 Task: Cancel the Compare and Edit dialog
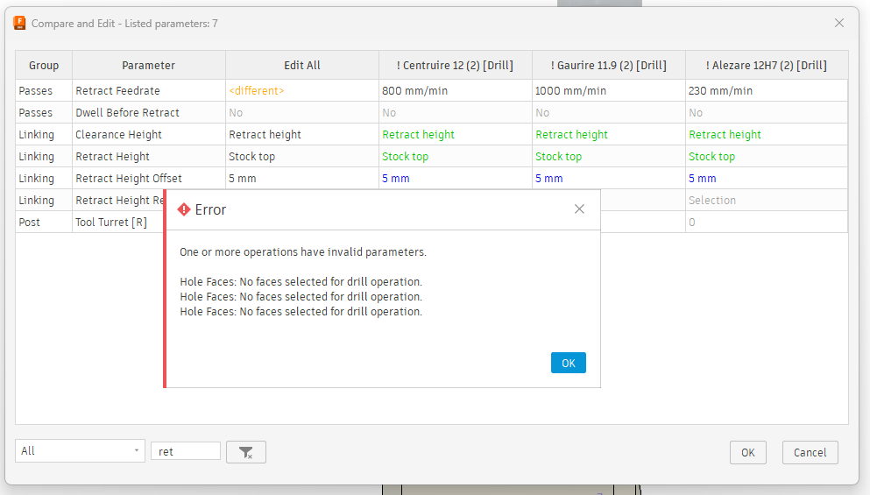tap(810, 452)
